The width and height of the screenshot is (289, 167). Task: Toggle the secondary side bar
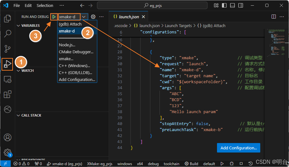coord(241,6)
